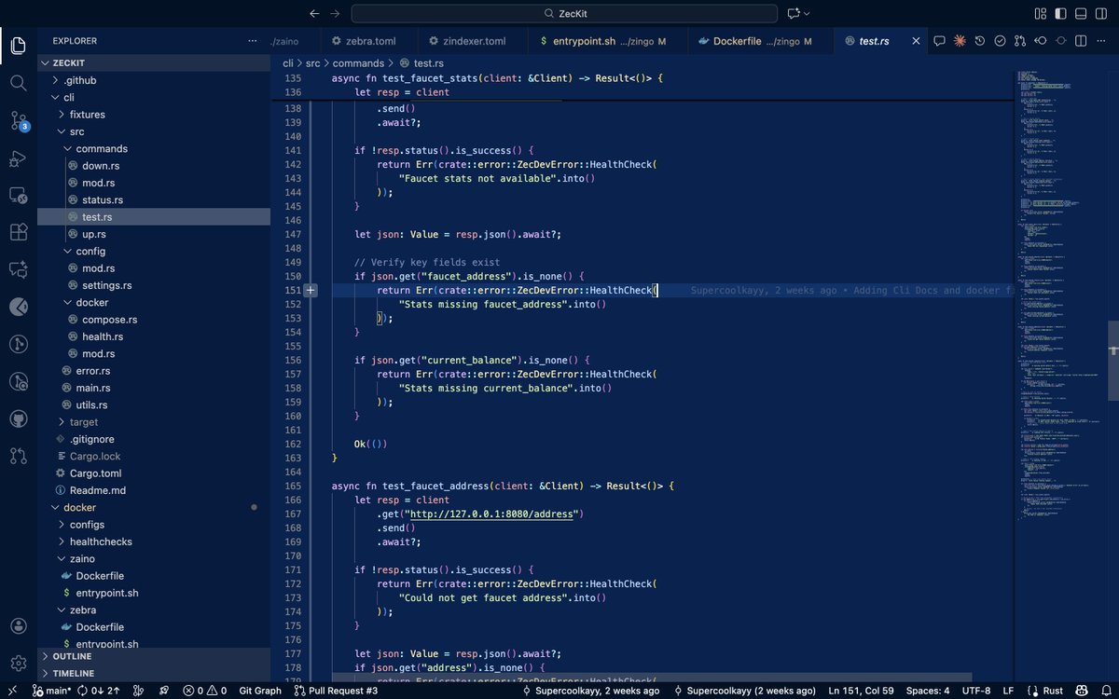Change the Spaces: 4 indentation setting
1119x699 pixels.
(928, 691)
